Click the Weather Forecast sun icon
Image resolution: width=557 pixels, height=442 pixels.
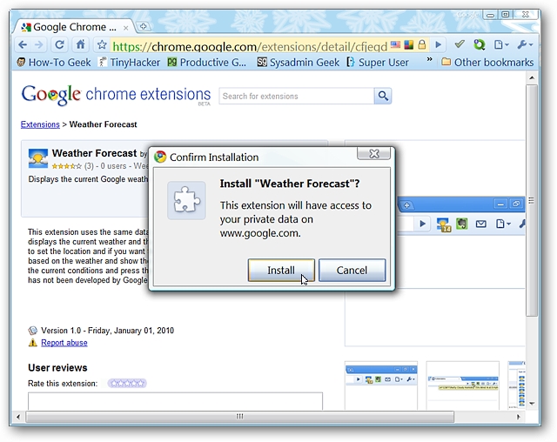tap(38, 158)
